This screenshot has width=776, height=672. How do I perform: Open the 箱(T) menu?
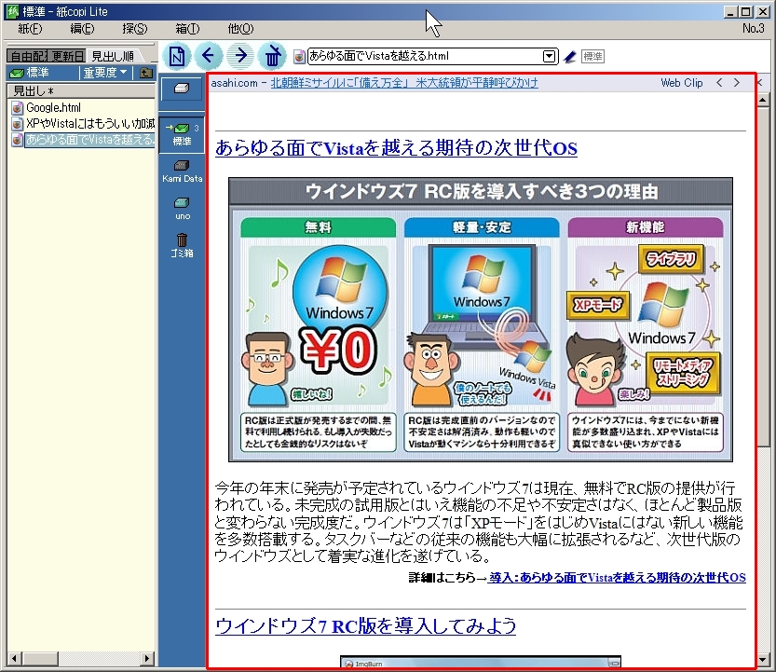(x=187, y=29)
